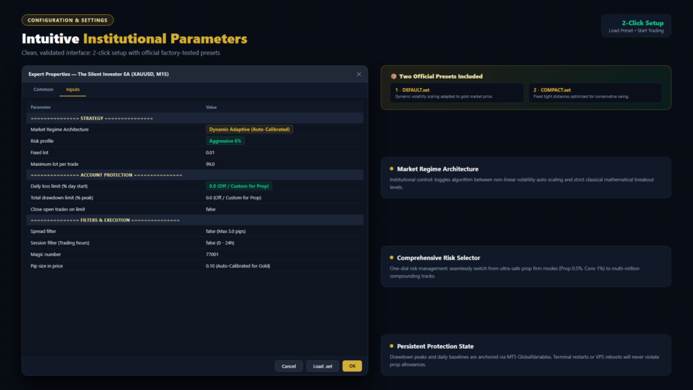The height and width of the screenshot is (390, 693).
Task: Click the OK button
Action: [x=352, y=366]
